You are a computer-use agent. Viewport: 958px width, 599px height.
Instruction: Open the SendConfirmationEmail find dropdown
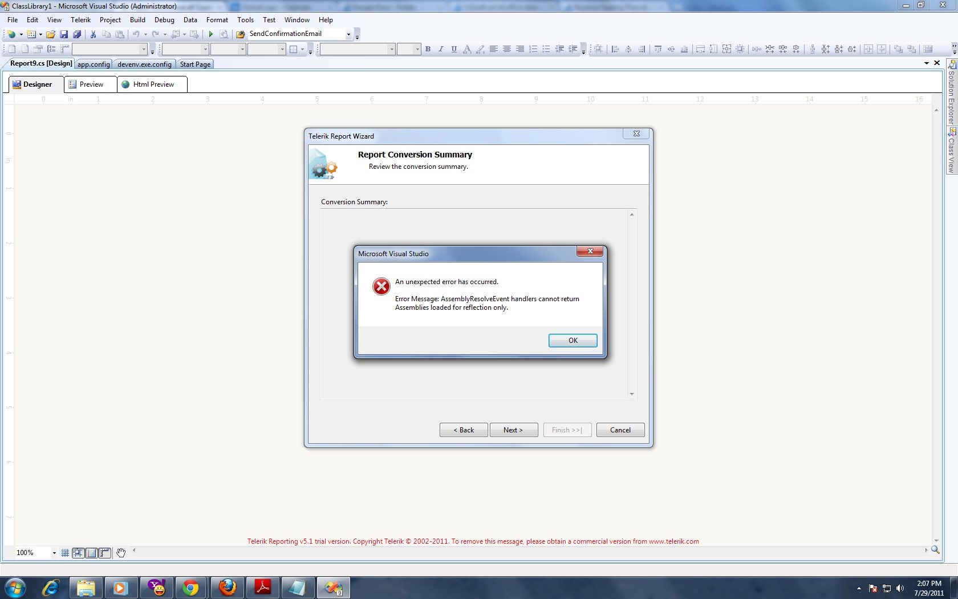(x=348, y=34)
